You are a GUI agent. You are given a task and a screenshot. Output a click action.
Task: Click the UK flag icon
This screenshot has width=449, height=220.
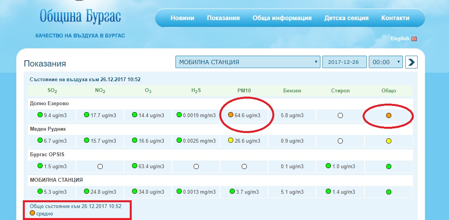coord(414,39)
